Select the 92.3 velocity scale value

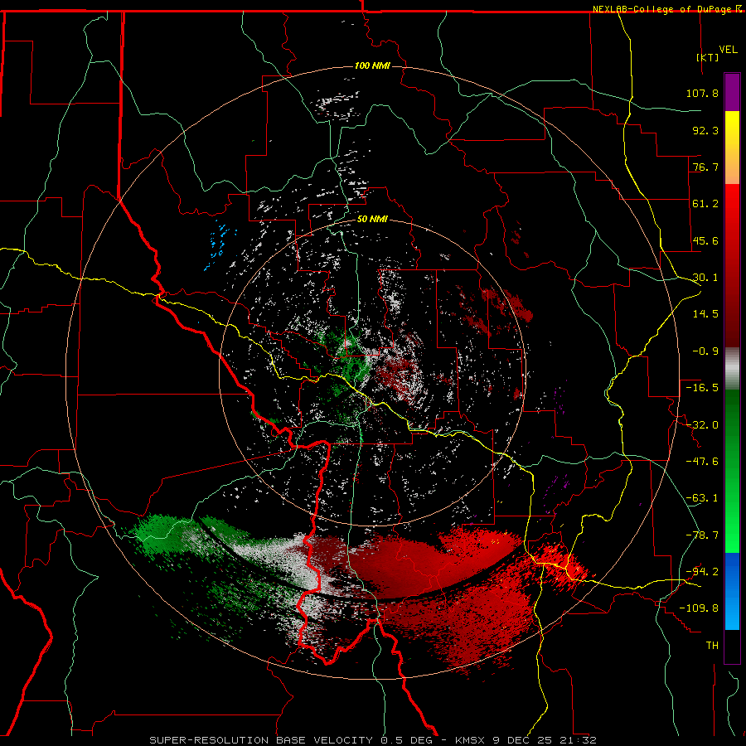pyautogui.click(x=705, y=130)
